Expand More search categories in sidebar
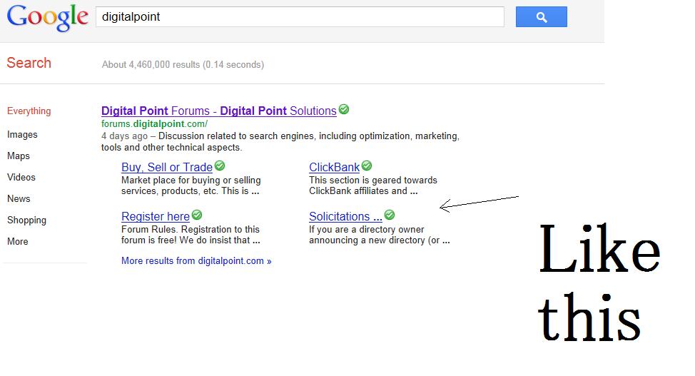 tap(18, 242)
